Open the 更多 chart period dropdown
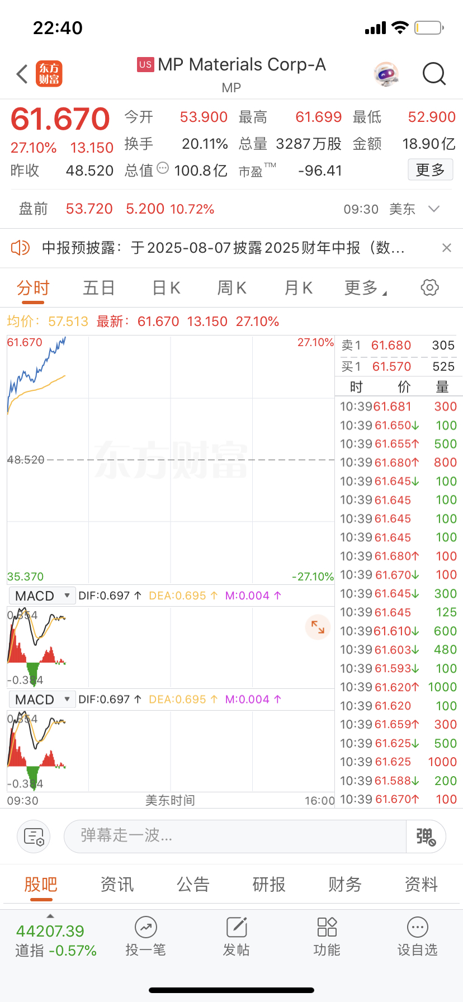 point(365,288)
